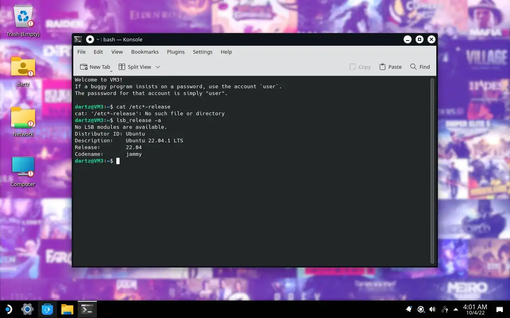Click the Konsole window title bar terminal icon
The width and height of the screenshot is (510, 318).
pos(78,39)
